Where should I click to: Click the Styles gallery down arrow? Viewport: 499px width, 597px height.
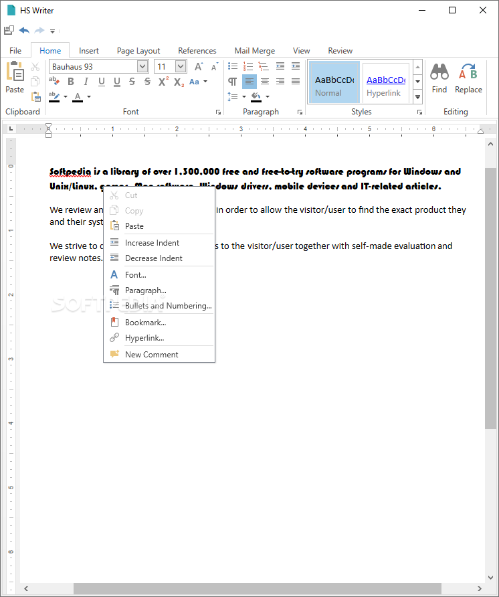[x=417, y=82]
